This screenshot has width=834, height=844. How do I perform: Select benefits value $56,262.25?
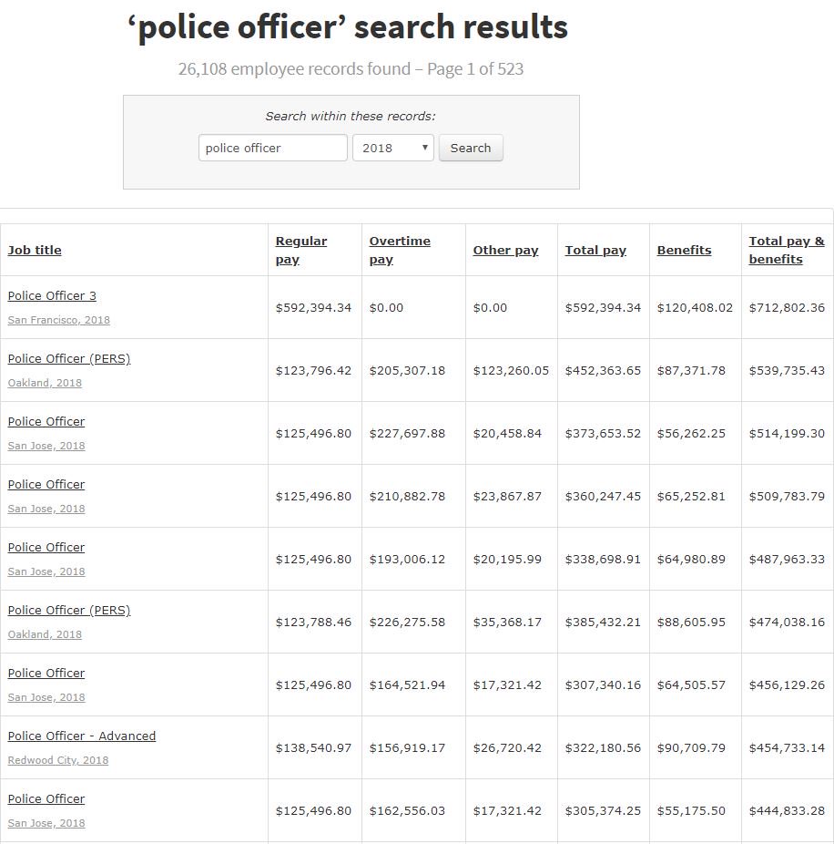[691, 433]
